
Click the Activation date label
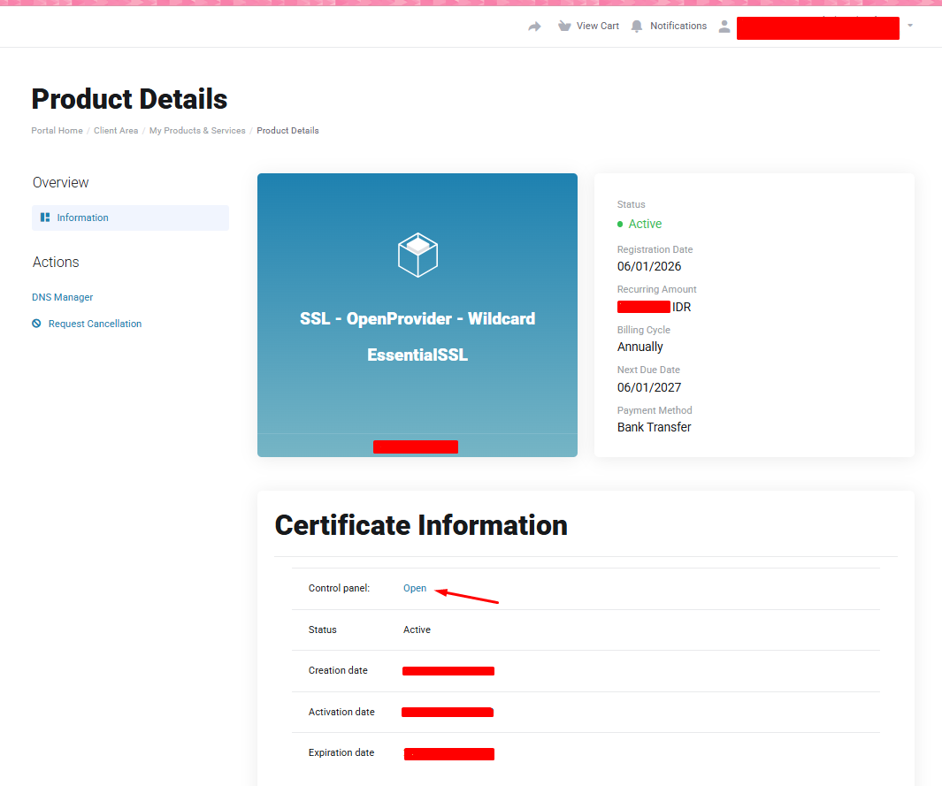(341, 712)
